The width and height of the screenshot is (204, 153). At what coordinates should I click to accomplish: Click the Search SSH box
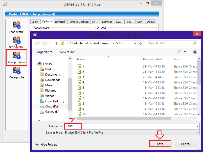[172, 43]
